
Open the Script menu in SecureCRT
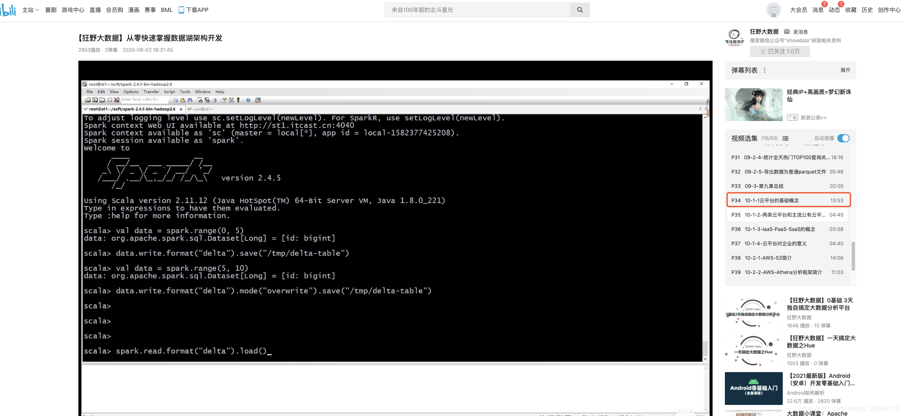click(170, 92)
